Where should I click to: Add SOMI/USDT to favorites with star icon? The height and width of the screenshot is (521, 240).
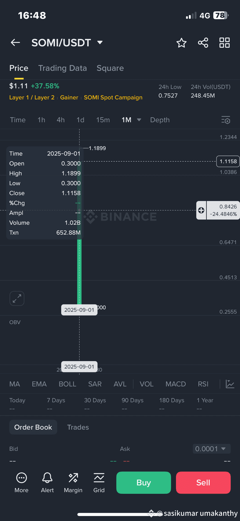click(x=181, y=43)
